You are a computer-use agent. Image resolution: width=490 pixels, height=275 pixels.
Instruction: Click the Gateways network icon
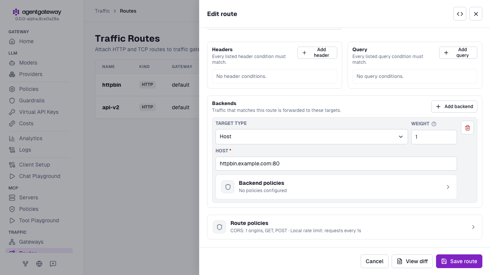point(12,242)
